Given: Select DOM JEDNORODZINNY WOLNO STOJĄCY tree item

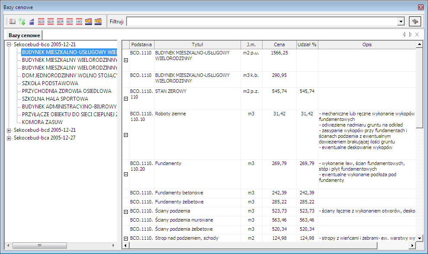Looking at the screenshot, I should [x=69, y=76].
